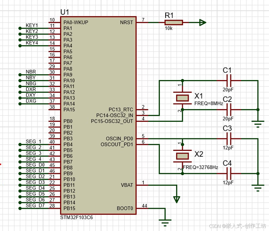Screen dimensions: 269x231
Task: Click the 10k resistor value
Action: [x=168, y=28]
